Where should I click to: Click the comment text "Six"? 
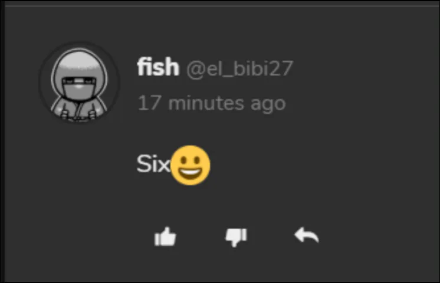(x=153, y=163)
